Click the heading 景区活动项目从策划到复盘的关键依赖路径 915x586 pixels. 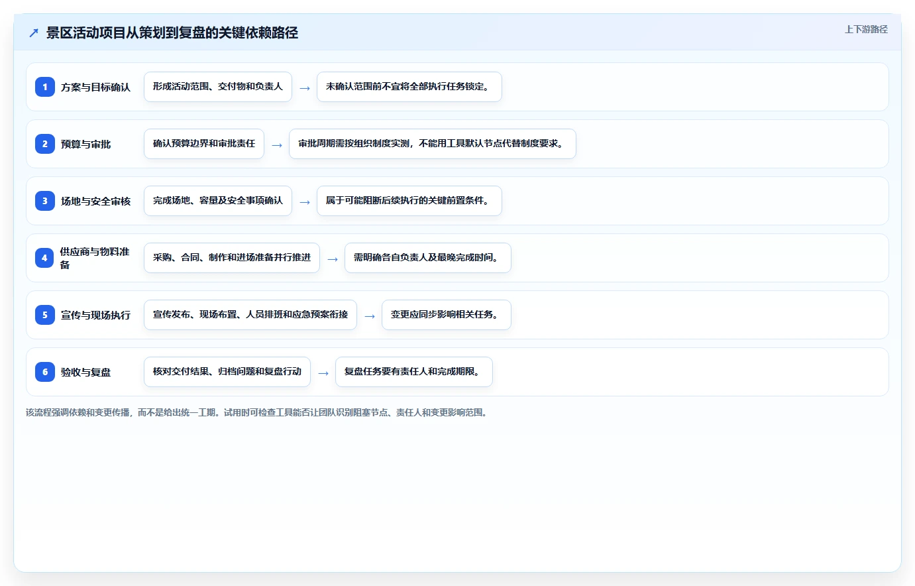point(172,33)
